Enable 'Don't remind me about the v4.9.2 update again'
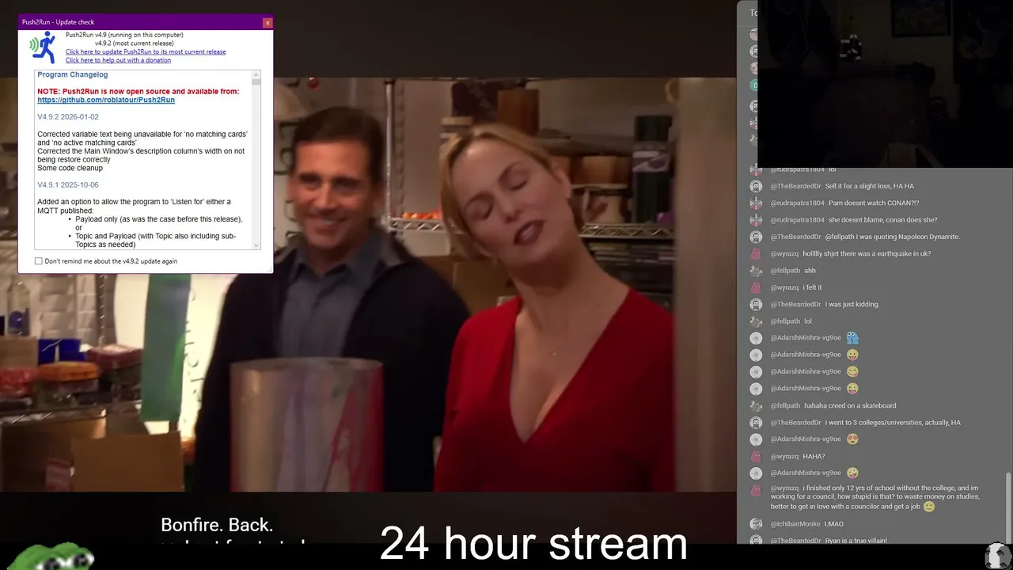The width and height of the screenshot is (1013, 570). pyautogui.click(x=39, y=261)
